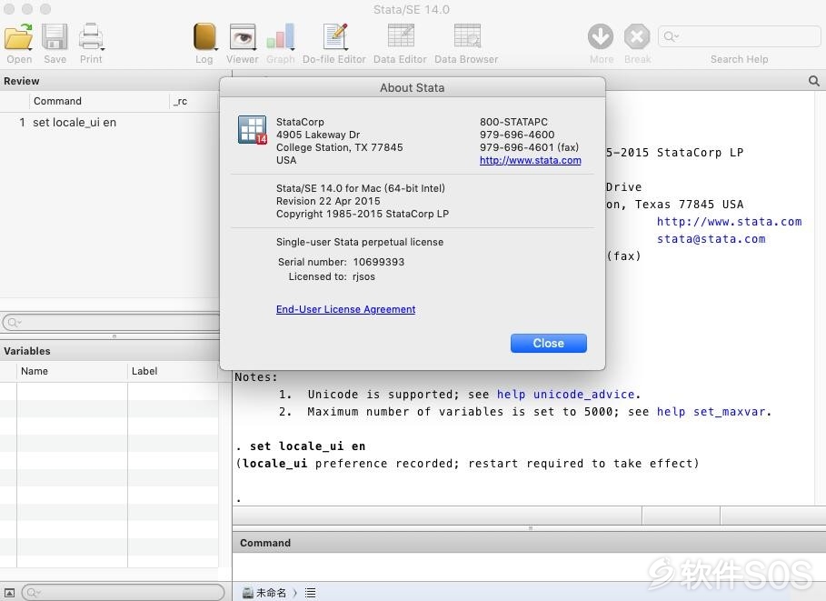This screenshot has width=826, height=601.
Task: Click 'Single-user Stata perpetual license' text
Action: pyautogui.click(x=360, y=242)
